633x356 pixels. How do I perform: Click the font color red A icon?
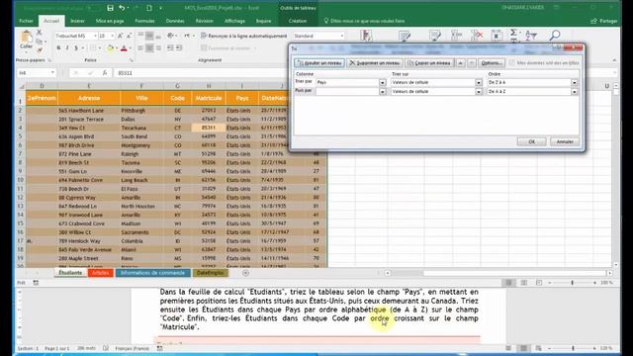(124, 48)
